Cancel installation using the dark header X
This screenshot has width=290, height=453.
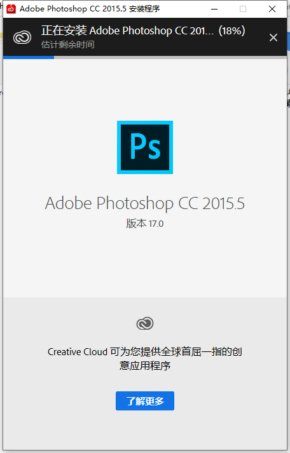(273, 37)
